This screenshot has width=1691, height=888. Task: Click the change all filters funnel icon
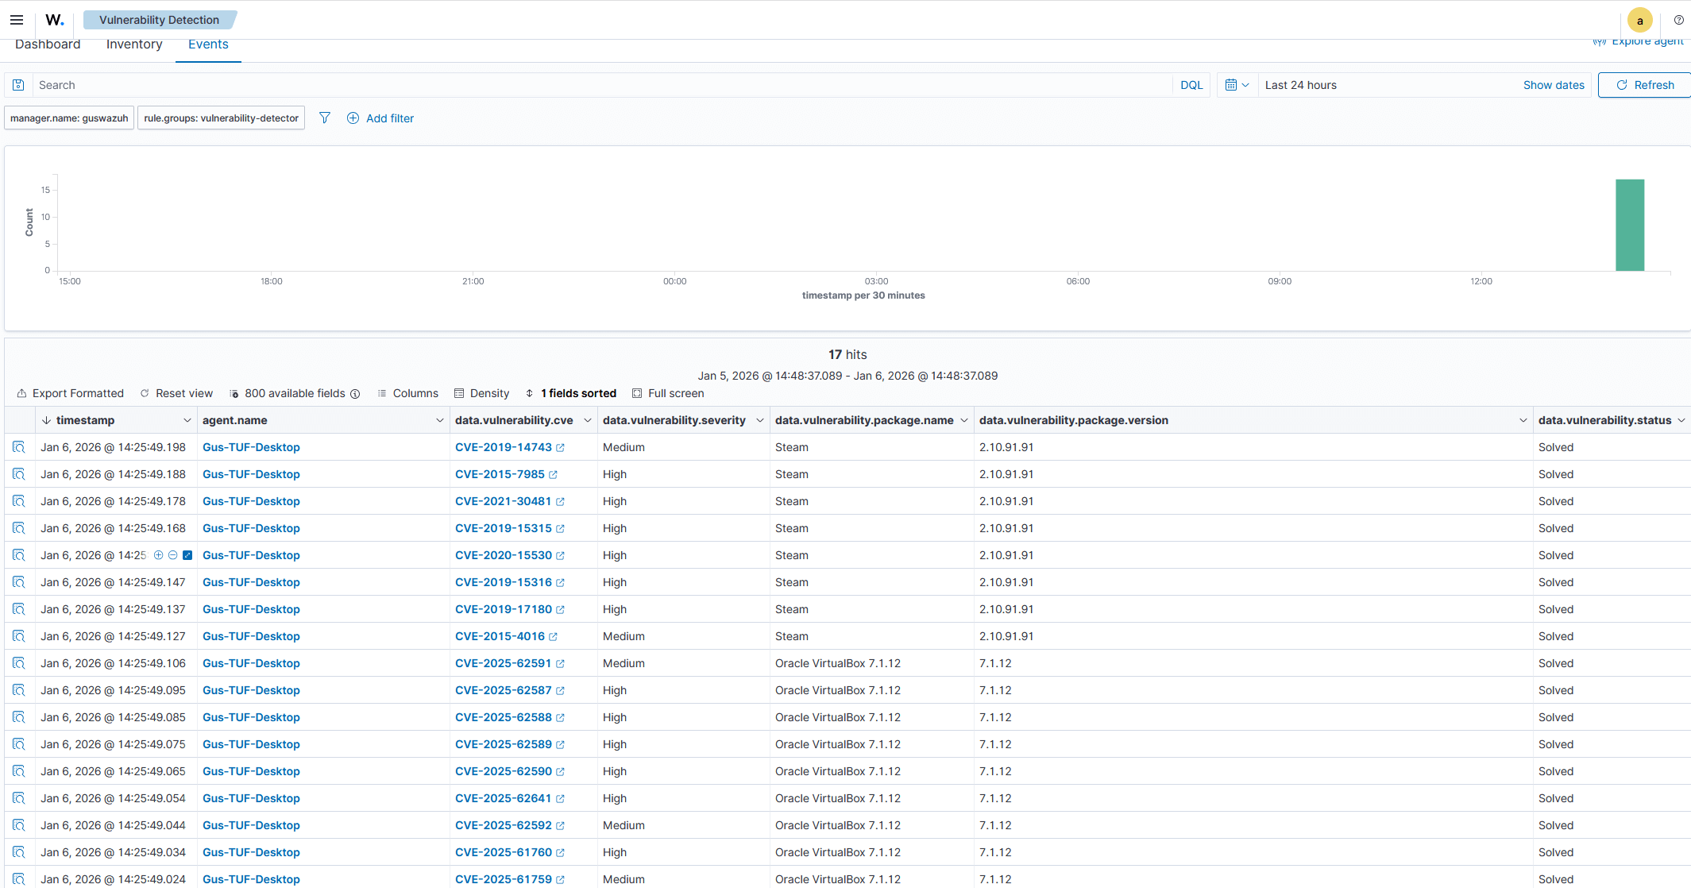324,118
